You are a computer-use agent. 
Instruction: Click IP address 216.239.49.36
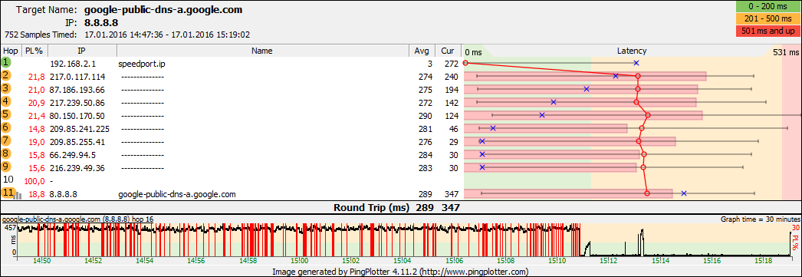click(77, 168)
